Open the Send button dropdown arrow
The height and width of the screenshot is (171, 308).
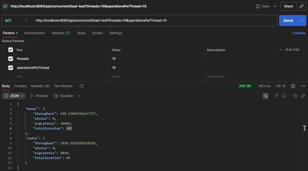(x=302, y=20)
